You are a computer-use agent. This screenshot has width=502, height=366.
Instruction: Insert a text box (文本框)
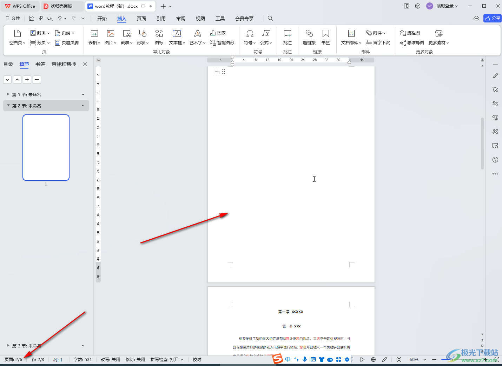pyautogui.click(x=177, y=38)
